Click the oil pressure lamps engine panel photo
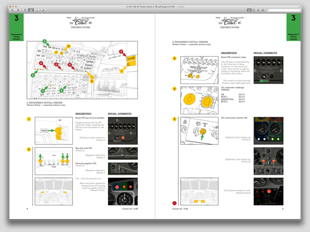310x232 pixels. click(x=269, y=192)
